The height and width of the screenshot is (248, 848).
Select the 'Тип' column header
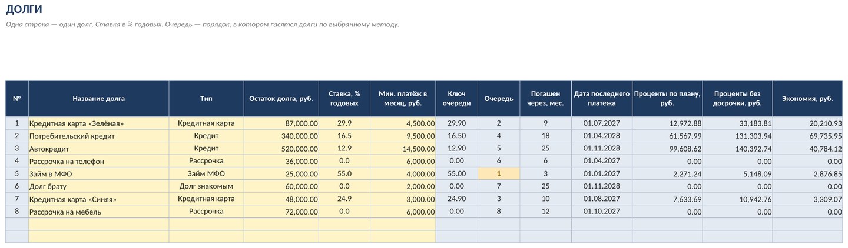206,99
